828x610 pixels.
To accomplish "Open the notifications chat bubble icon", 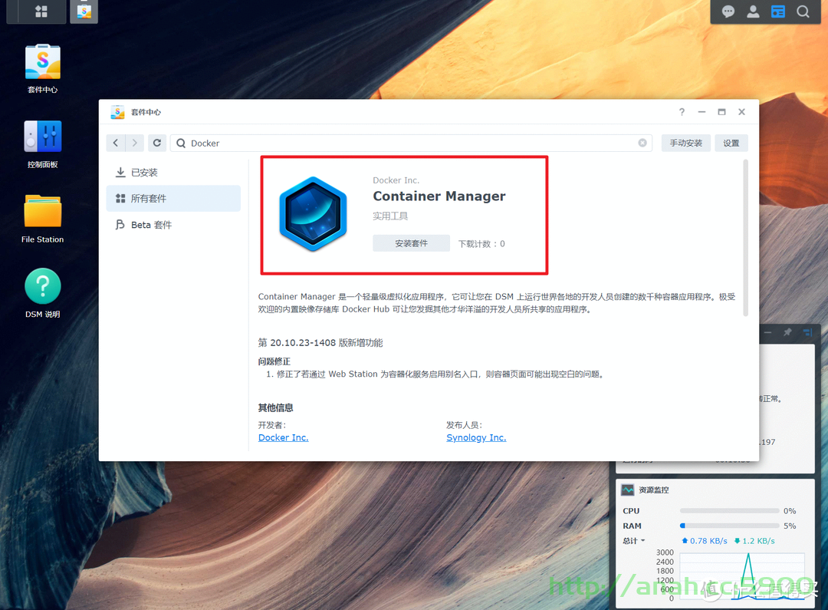I will [728, 12].
